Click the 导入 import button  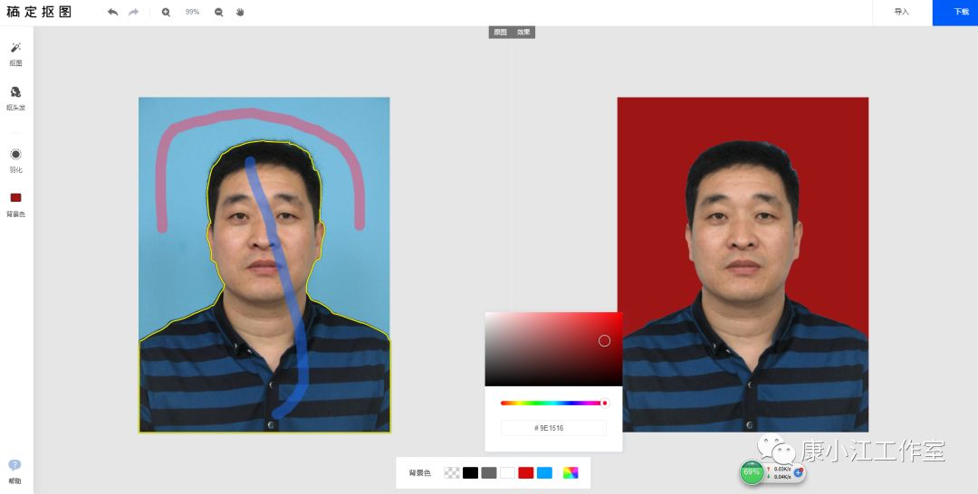pyautogui.click(x=901, y=13)
